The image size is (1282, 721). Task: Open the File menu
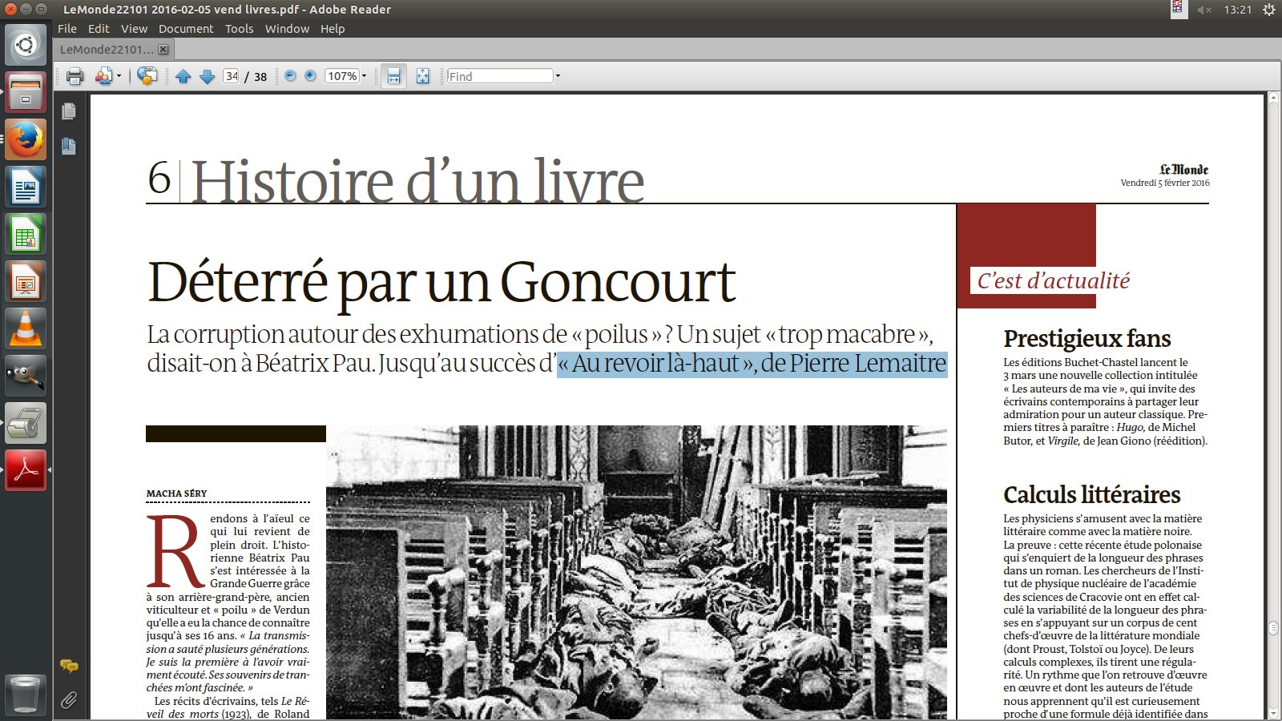tap(67, 29)
